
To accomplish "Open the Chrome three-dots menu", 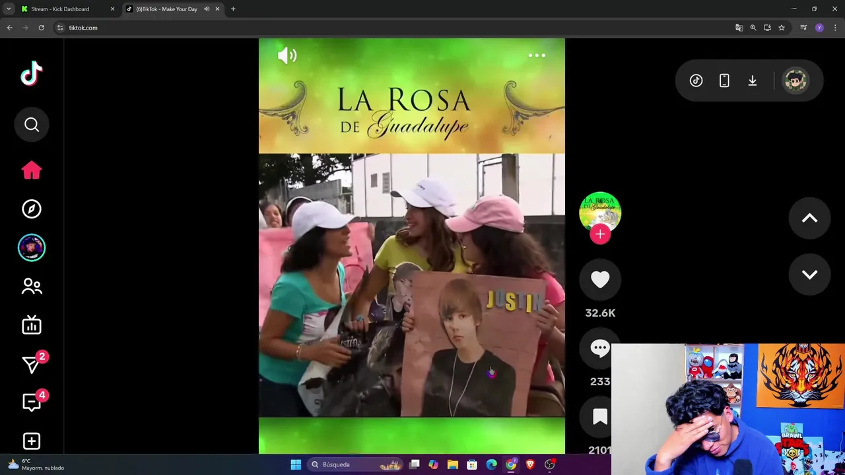I will pyautogui.click(x=835, y=28).
